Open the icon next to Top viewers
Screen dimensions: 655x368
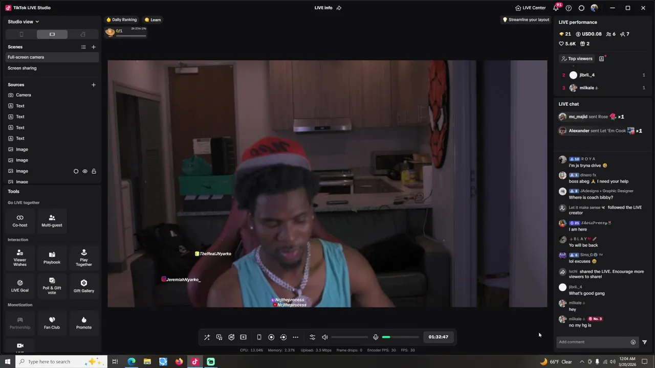tap(602, 59)
